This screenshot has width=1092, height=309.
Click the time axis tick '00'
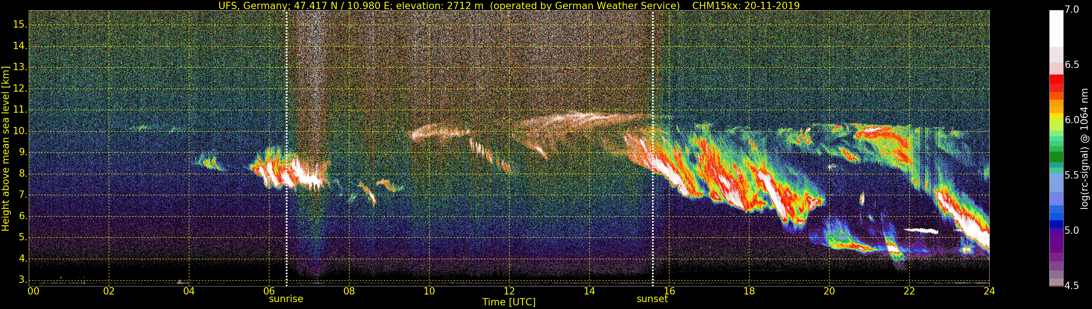(x=33, y=291)
